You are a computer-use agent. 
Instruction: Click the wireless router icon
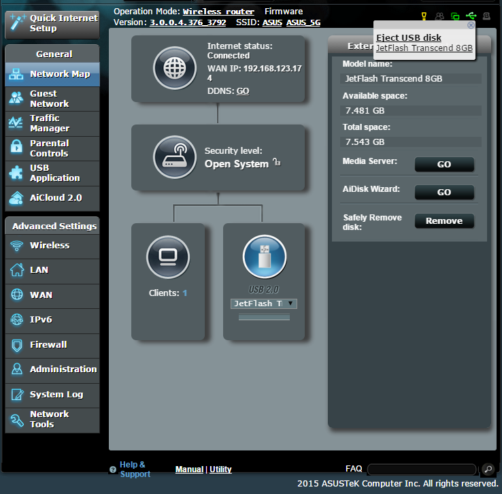pyautogui.click(x=175, y=157)
